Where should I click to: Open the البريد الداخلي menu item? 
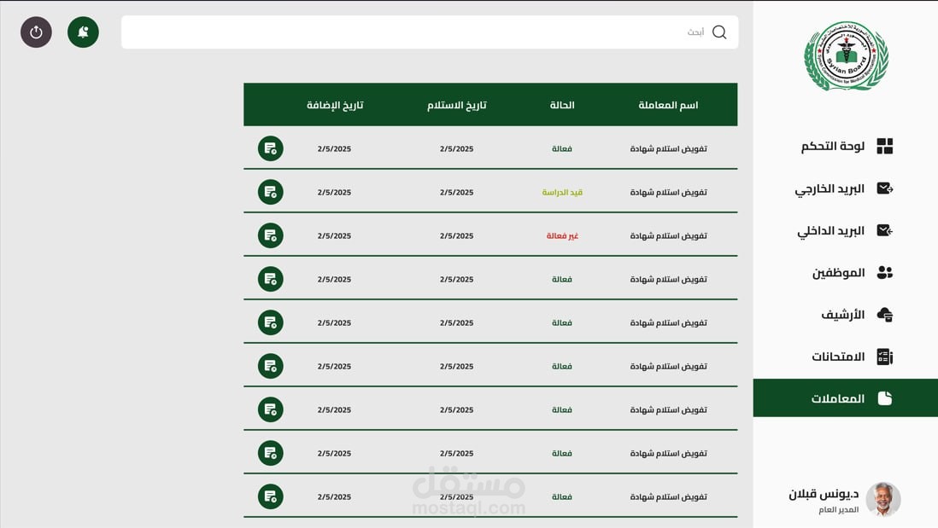[831, 230]
